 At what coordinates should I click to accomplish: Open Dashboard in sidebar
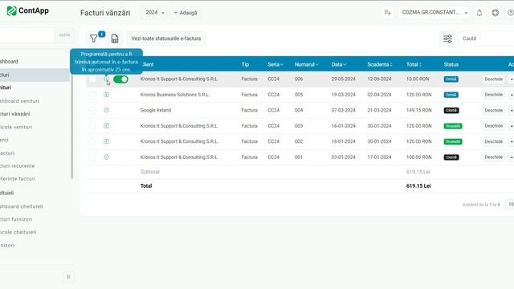tap(9, 62)
